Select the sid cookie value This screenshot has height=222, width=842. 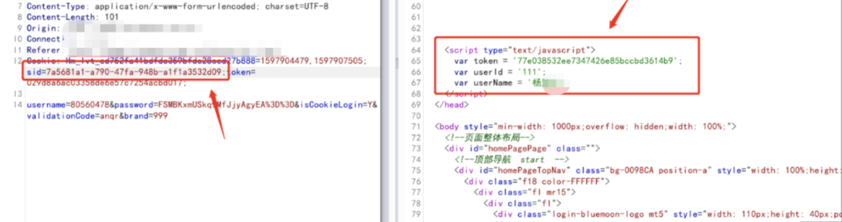click(x=133, y=72)
